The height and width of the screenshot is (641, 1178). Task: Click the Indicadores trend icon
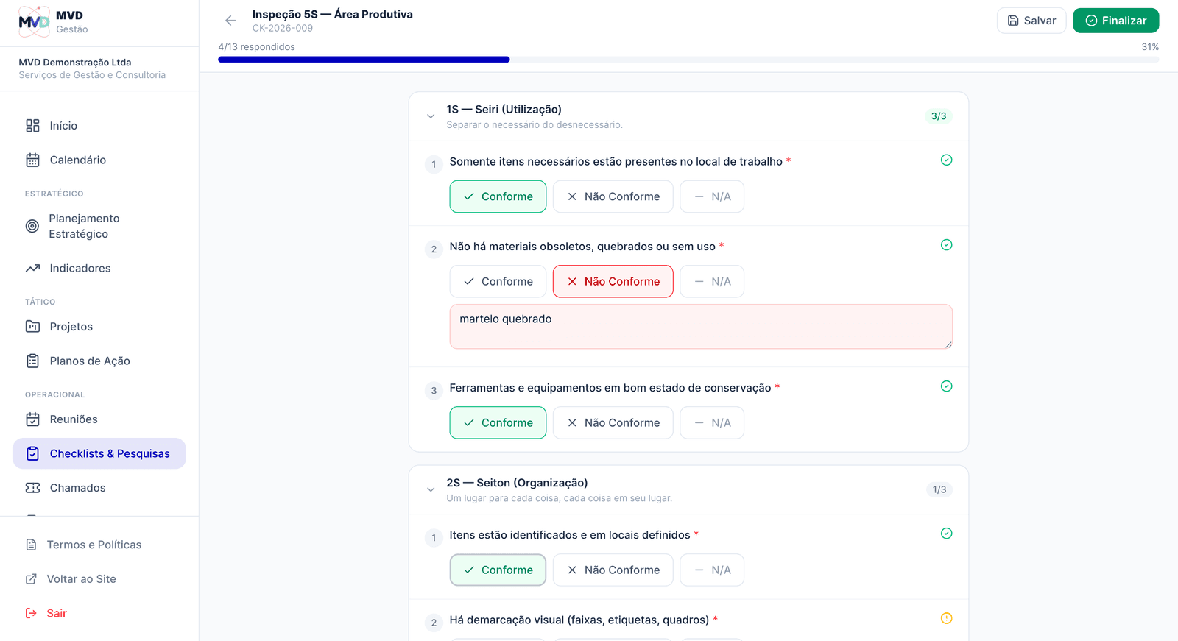pos(32,268)
